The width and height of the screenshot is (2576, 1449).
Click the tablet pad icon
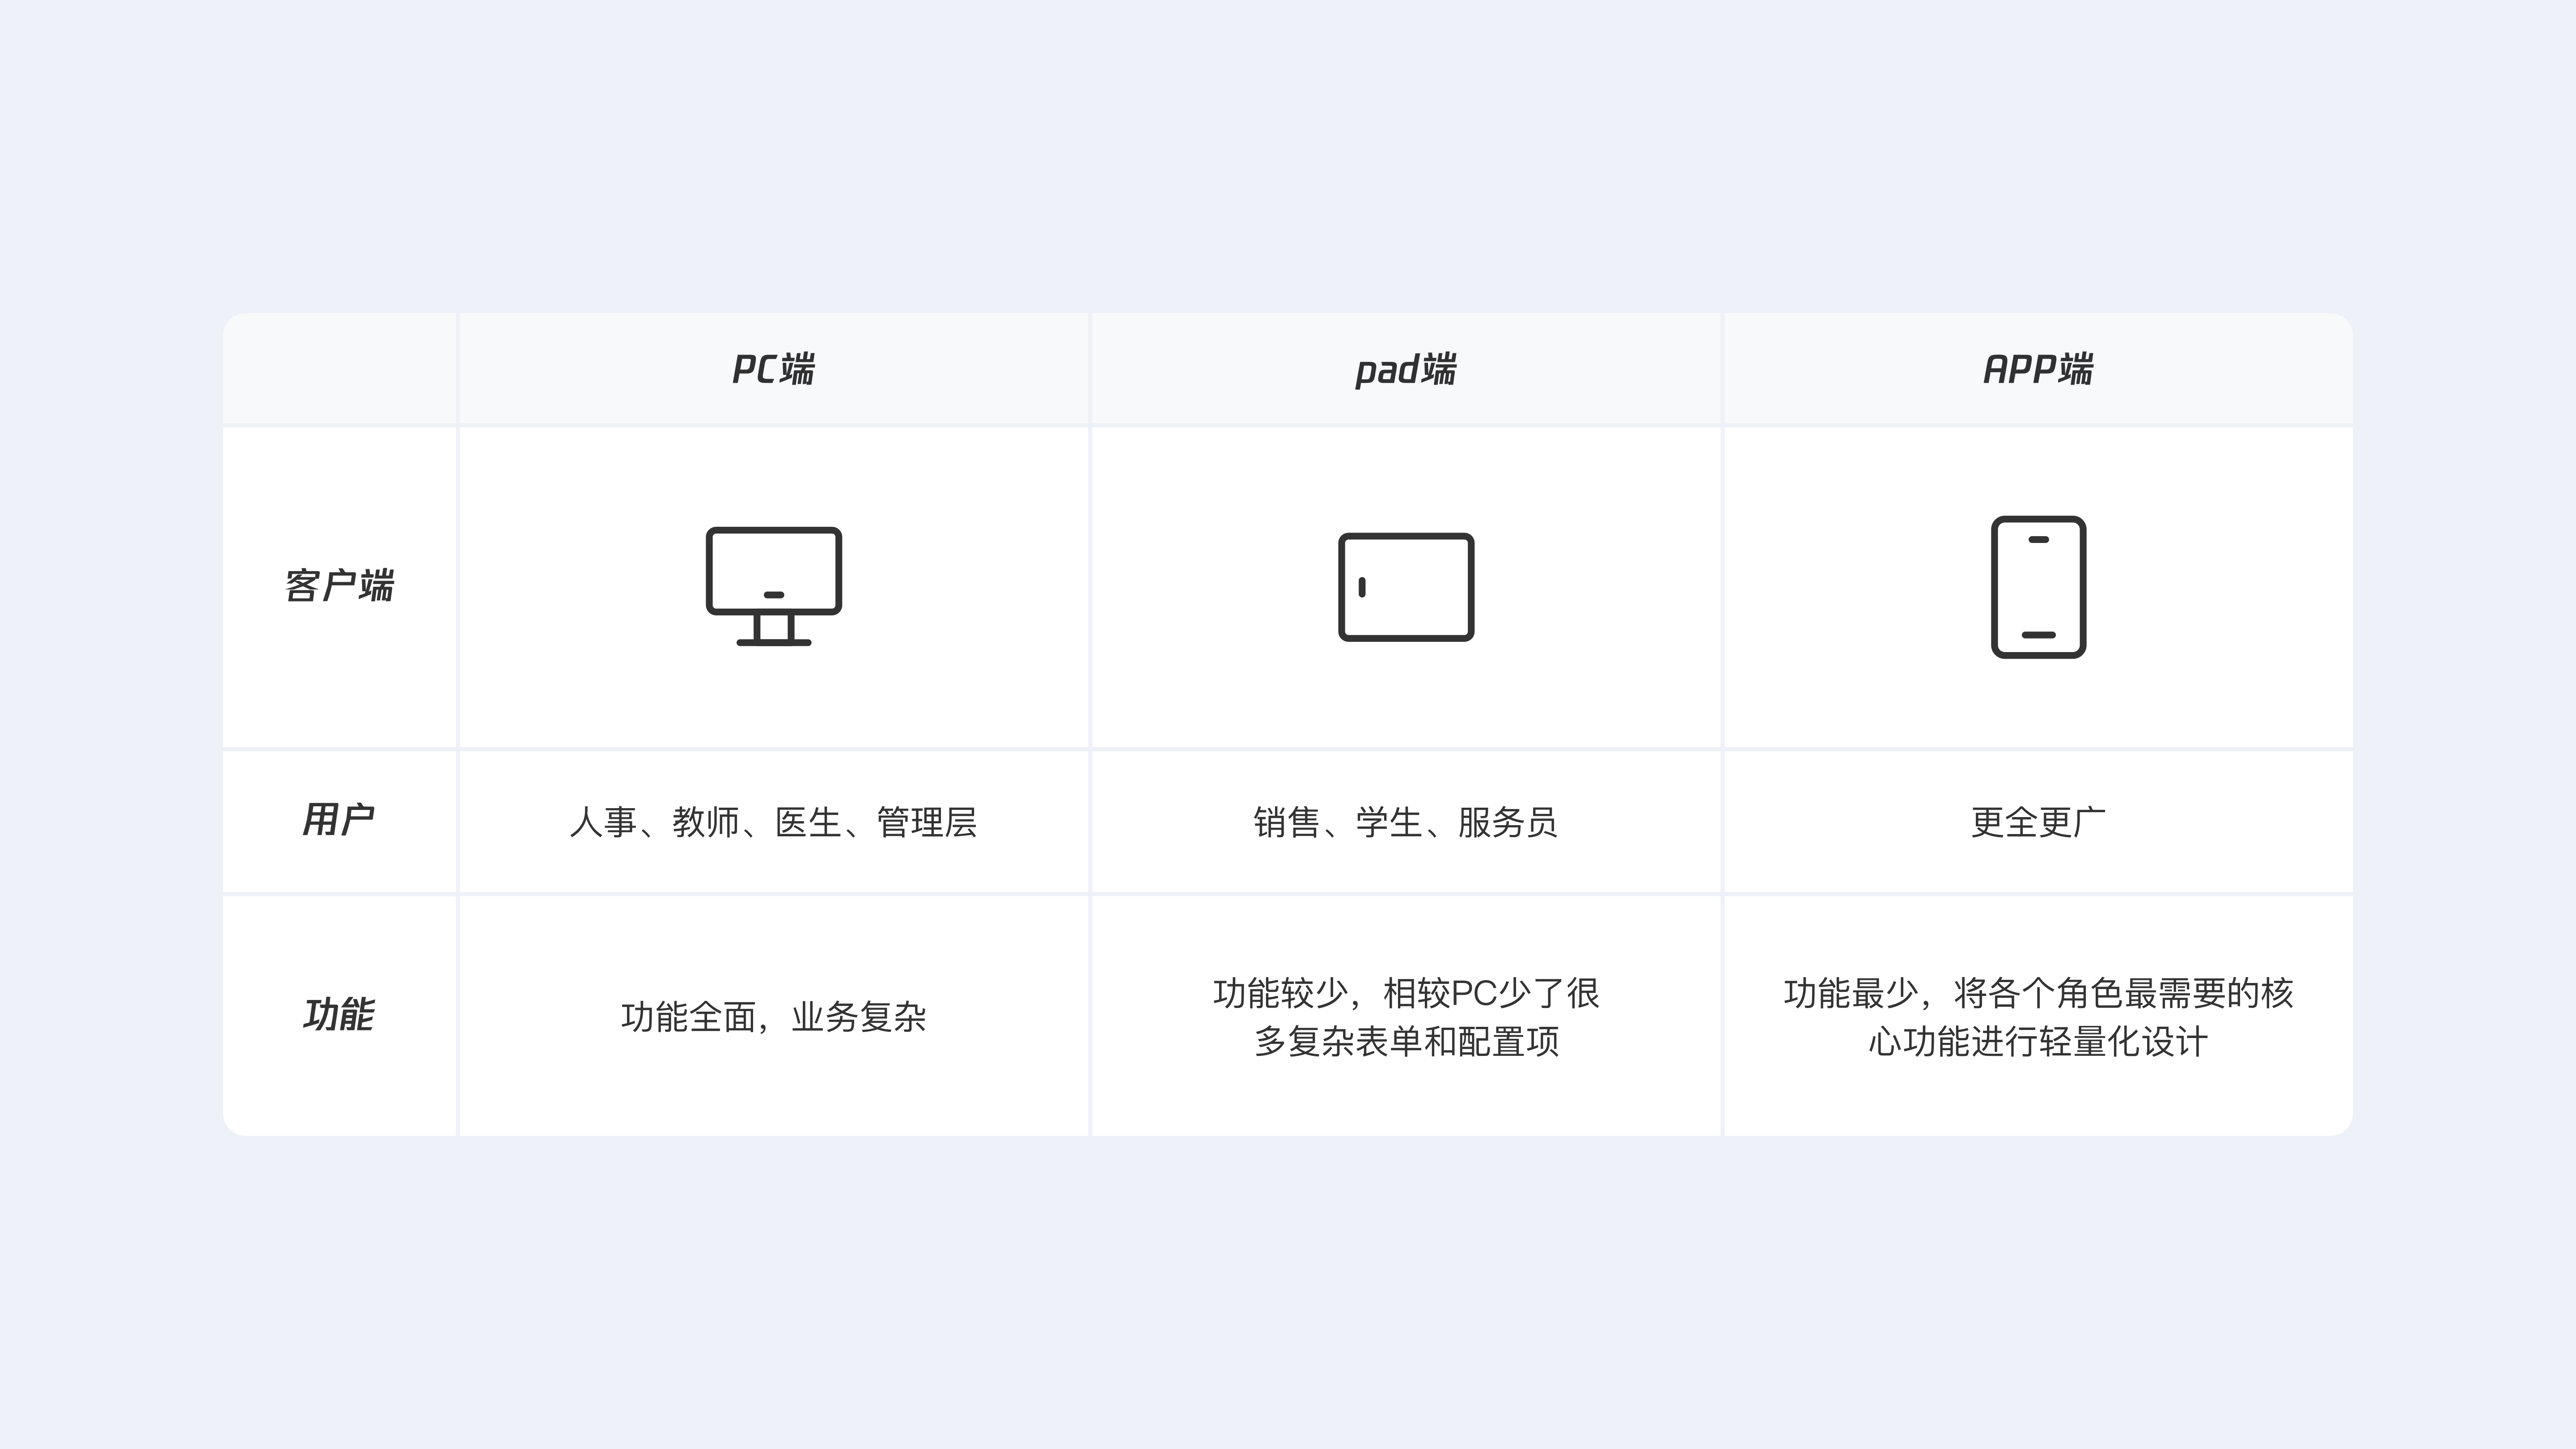pos(1406,587)
